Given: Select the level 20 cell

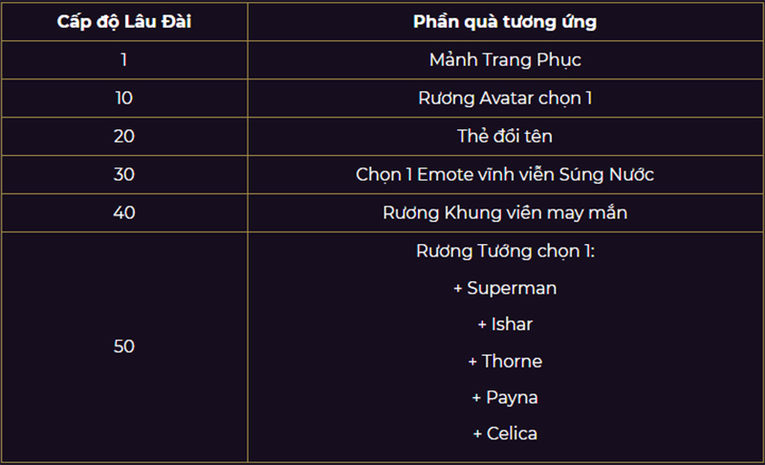Looking at the screenshot, I should 124,136.
